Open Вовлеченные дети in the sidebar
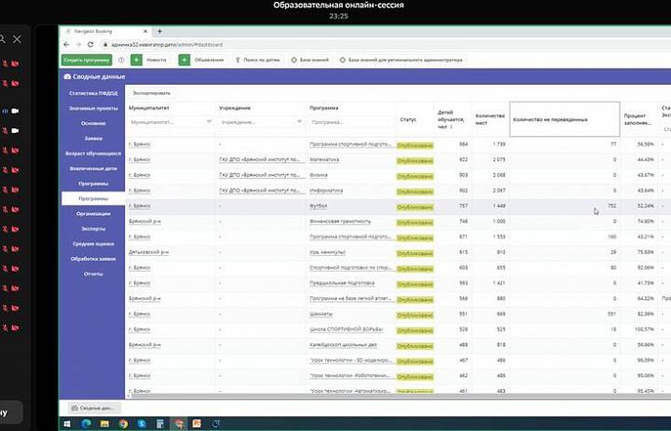Screen dimensions: 671x431 coord(93,168)
